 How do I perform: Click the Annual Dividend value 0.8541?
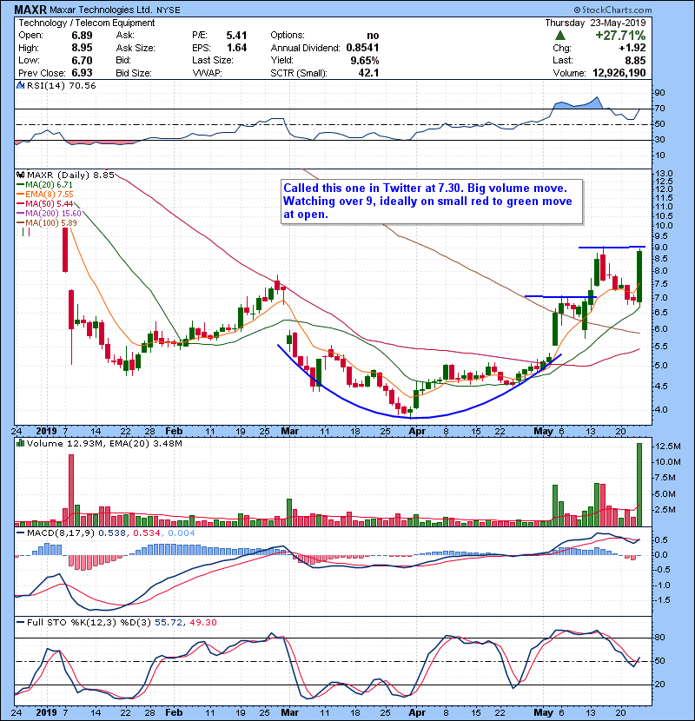pyautogui.click(x=362, y=48)
